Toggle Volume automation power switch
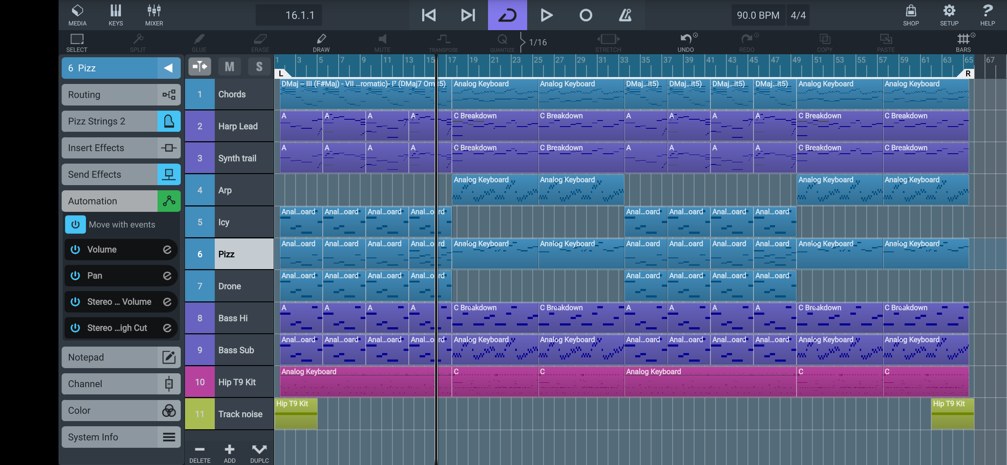This screenshot has width=1007, height=465. pyautogui.click(x=75, y=250)
